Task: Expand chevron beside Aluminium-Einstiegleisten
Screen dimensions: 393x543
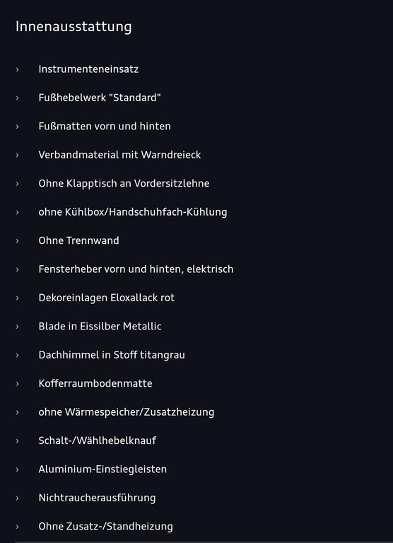Action: point(17,469)
